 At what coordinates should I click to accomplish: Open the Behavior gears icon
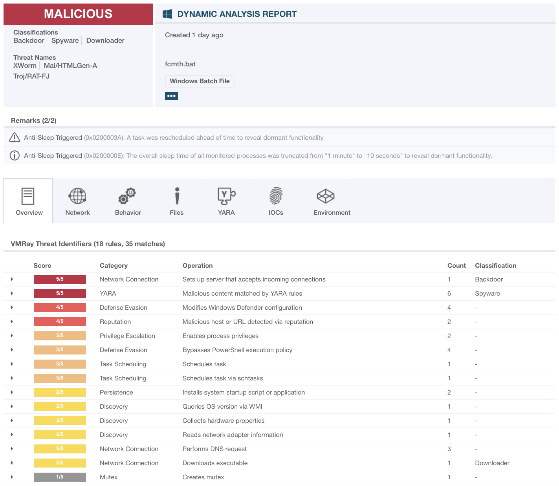click(127, 196)
